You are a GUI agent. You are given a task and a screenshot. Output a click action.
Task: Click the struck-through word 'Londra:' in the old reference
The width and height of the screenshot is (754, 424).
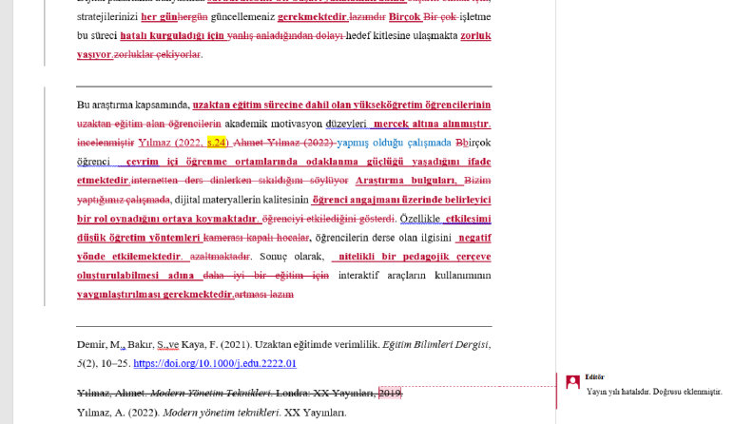point(293,394)
